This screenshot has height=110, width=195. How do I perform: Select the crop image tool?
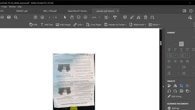(181, 86)
